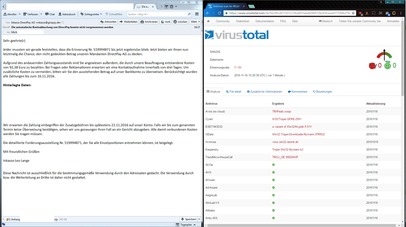Archive the message with Archivieren
Viewport: 406px width, 227px height.
coord(149,22)
